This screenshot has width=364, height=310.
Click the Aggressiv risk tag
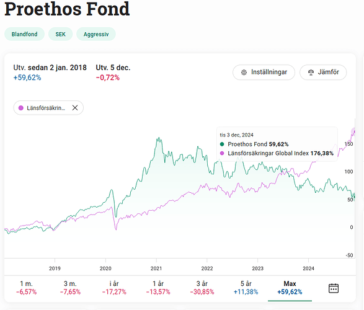tap(96, 34)
